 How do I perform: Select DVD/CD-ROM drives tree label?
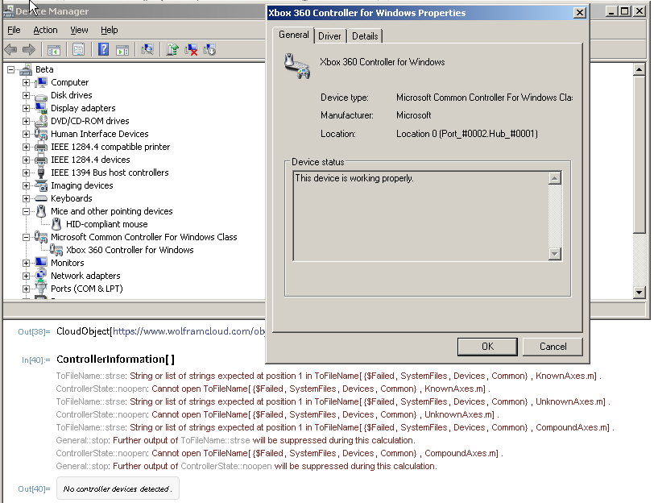click(89, 121)
